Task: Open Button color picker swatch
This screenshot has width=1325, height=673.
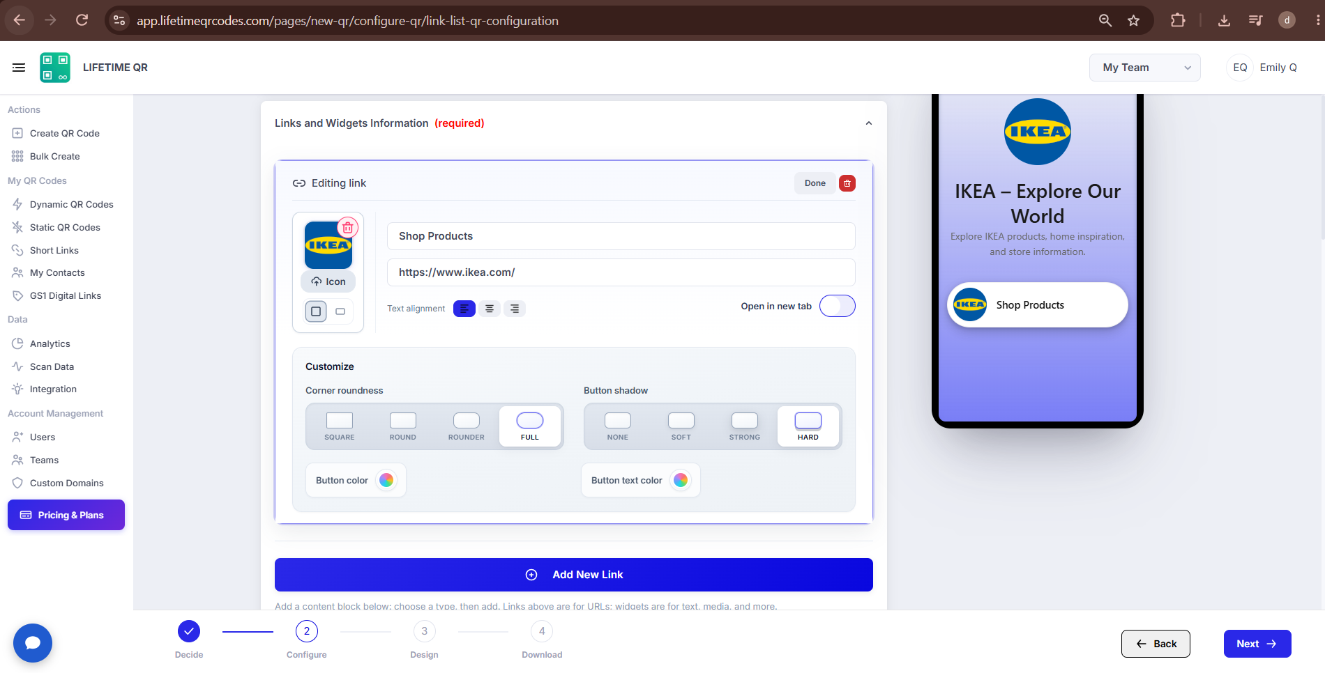Action: (x=386, y=480)
